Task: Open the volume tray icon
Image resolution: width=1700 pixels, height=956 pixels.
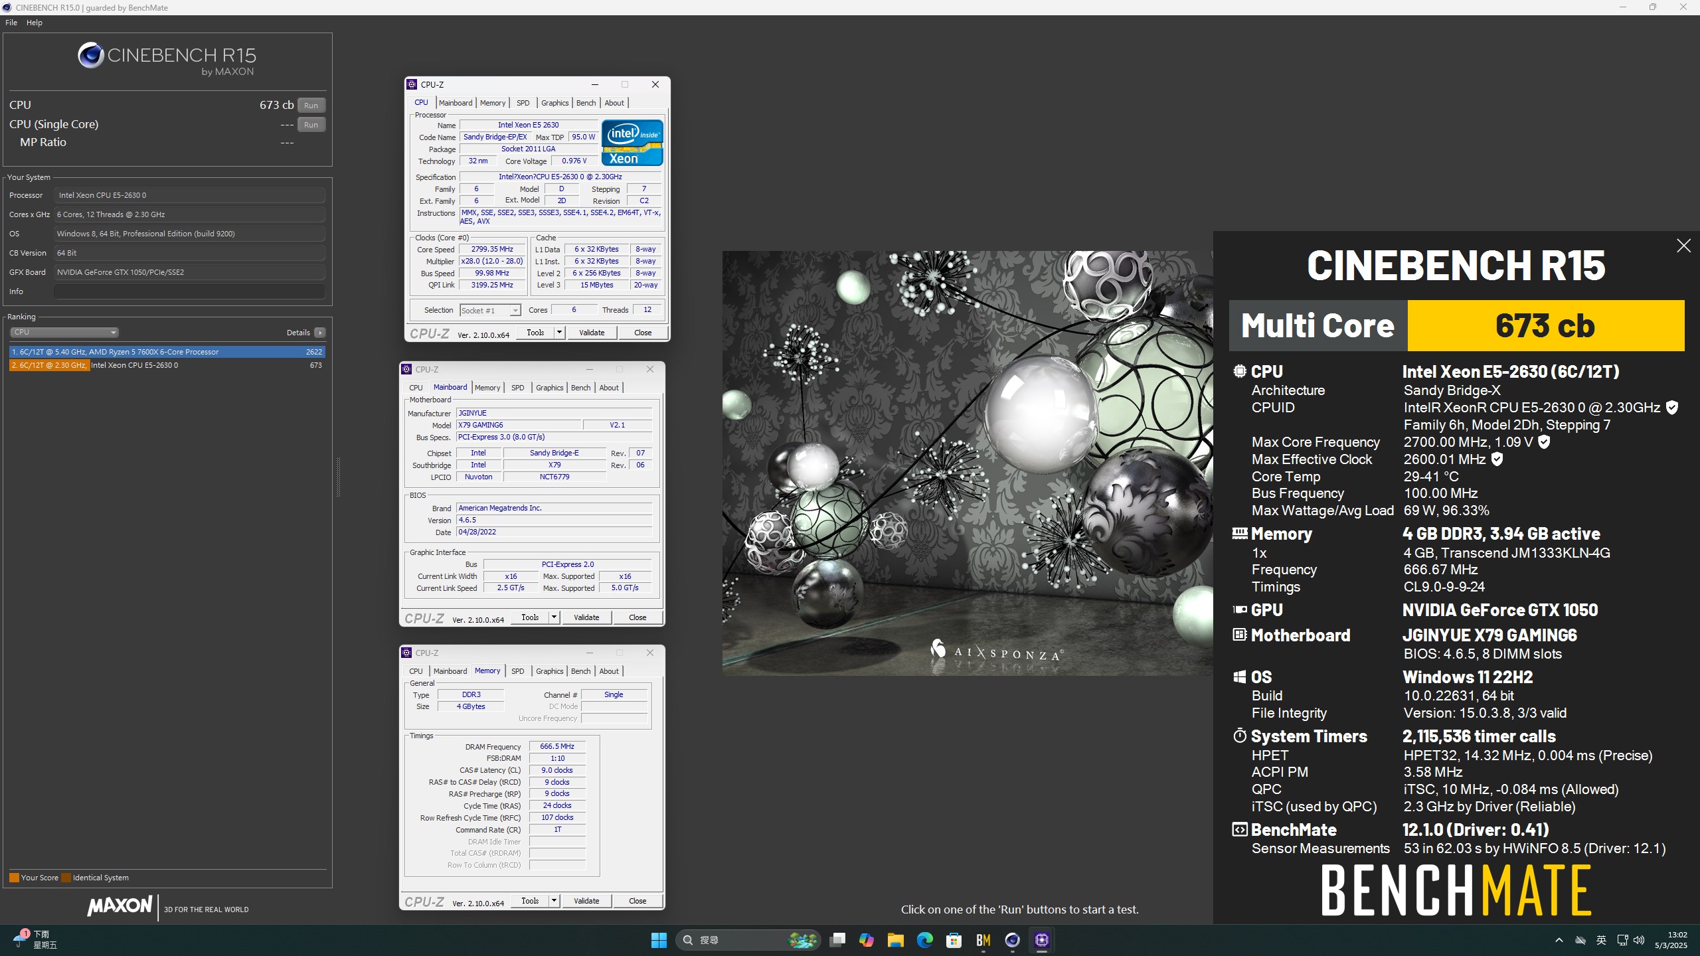Action: click(1639, 940)
